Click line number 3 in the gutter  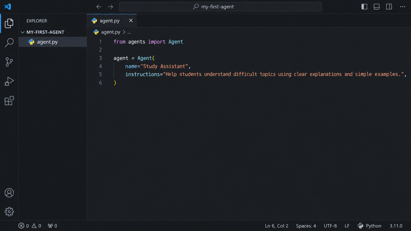coord(100,58)
